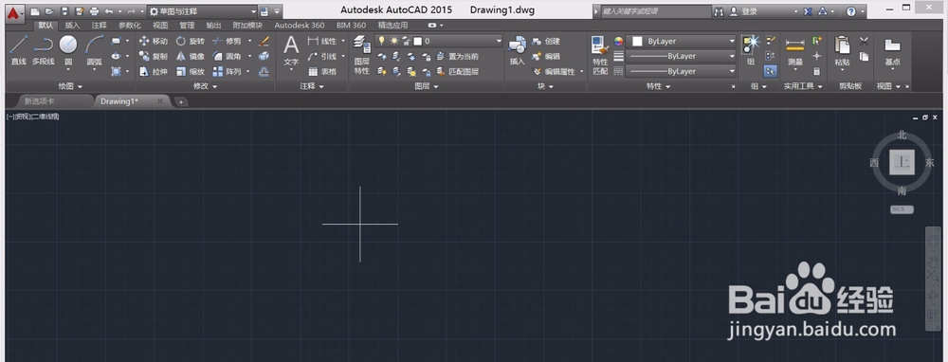
Task: Click 编辑属性 (Edit Attributes) button
Action: tap(555, 71)
